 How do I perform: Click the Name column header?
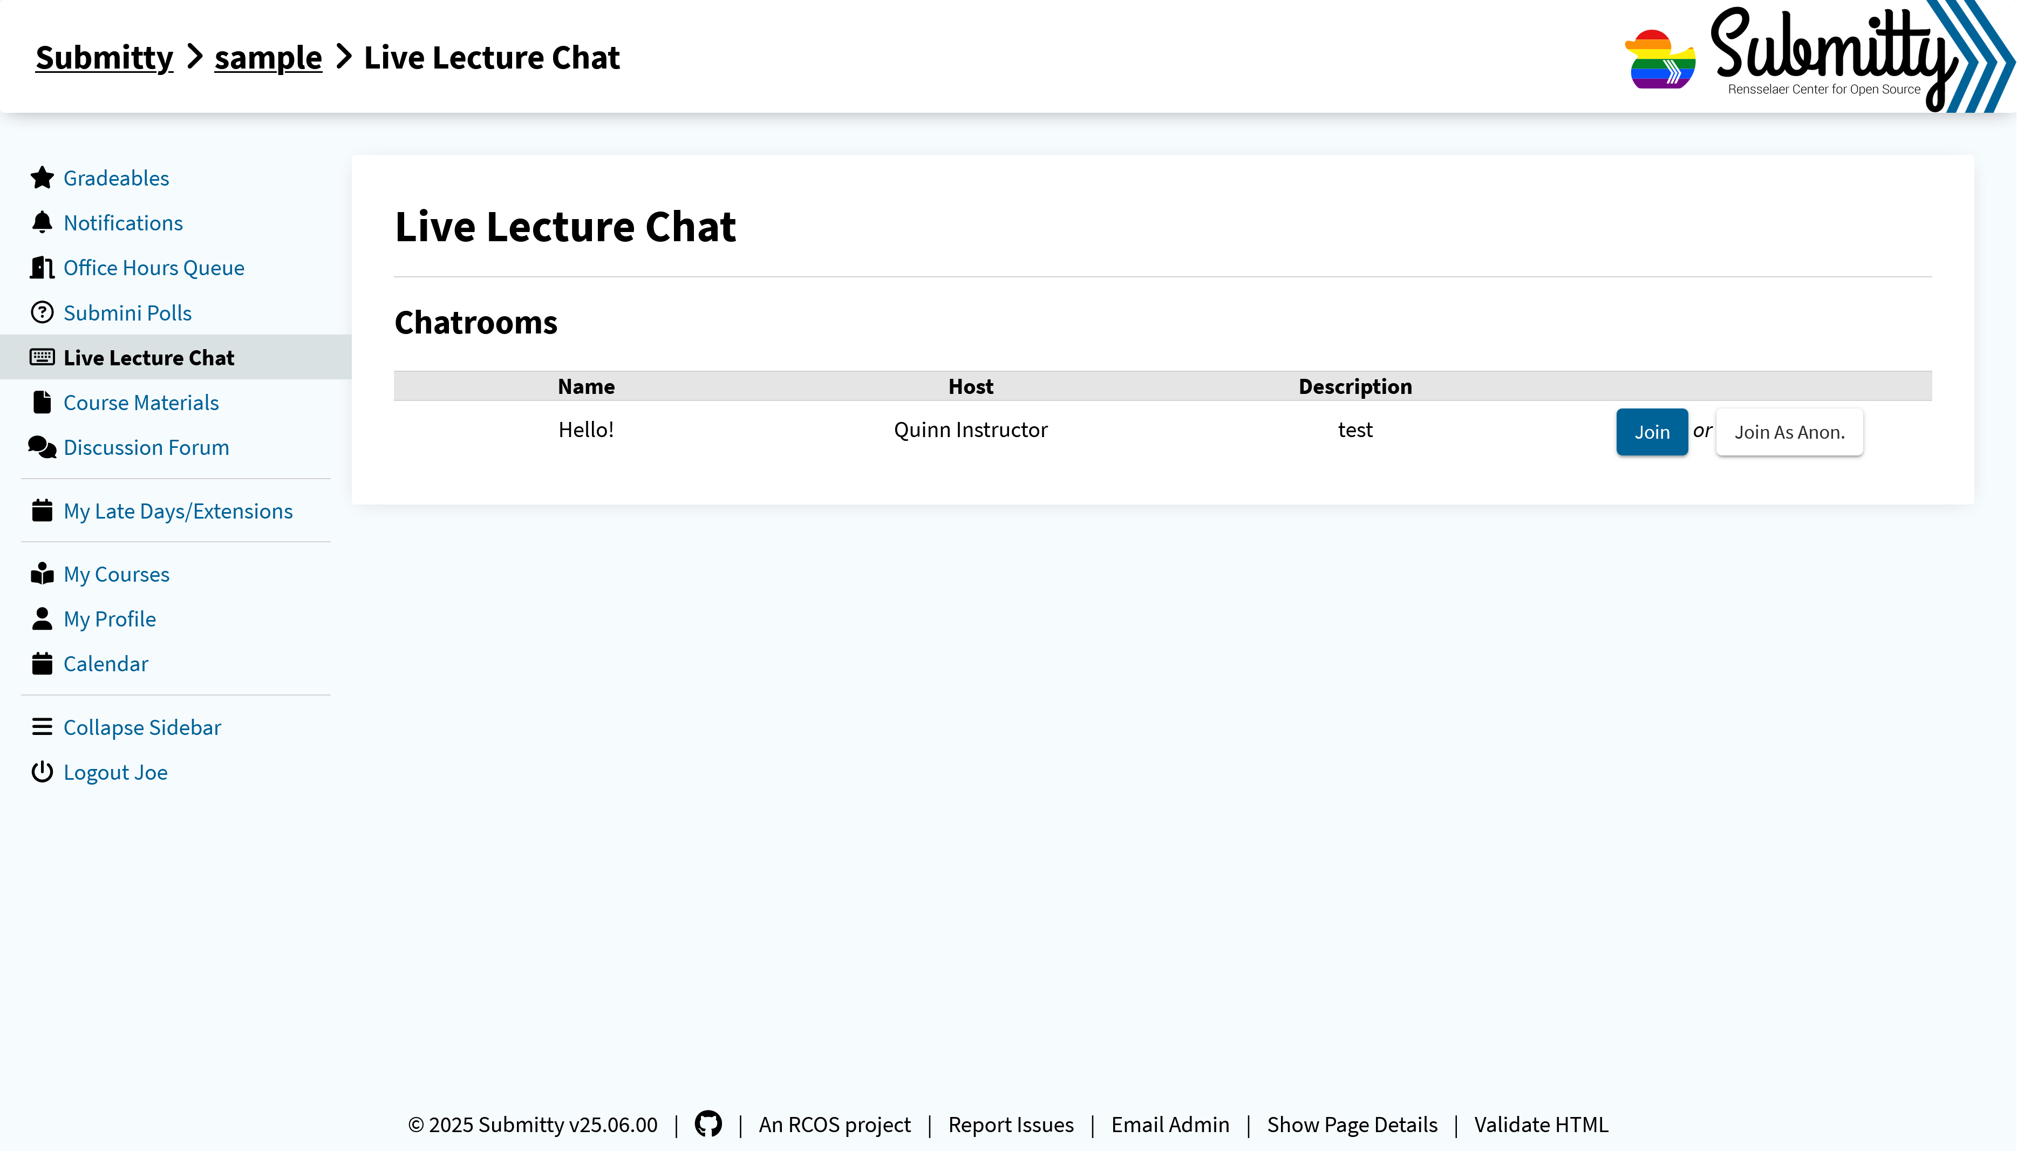click(x=587, y=386)
